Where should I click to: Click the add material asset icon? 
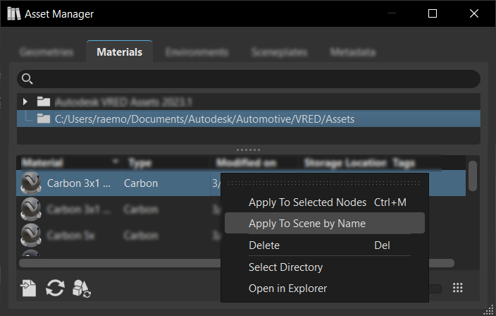(x=29, y=288)
